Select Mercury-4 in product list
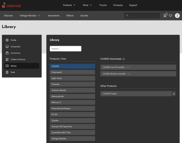 point(73,102)
